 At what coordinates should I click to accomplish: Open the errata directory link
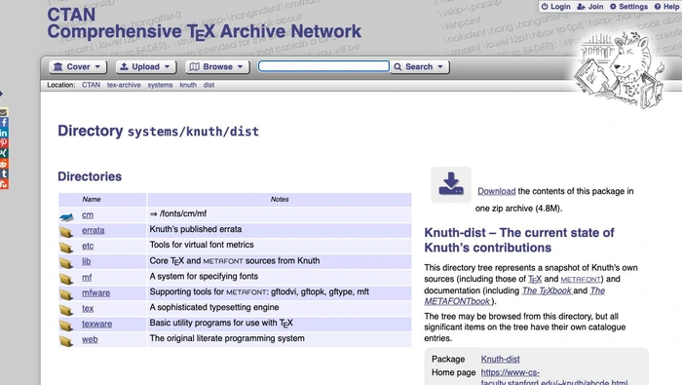(x=94, y=230)
